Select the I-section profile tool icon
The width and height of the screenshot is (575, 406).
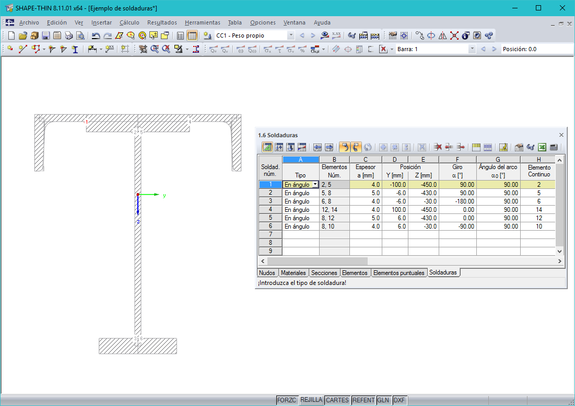[75, 49]
